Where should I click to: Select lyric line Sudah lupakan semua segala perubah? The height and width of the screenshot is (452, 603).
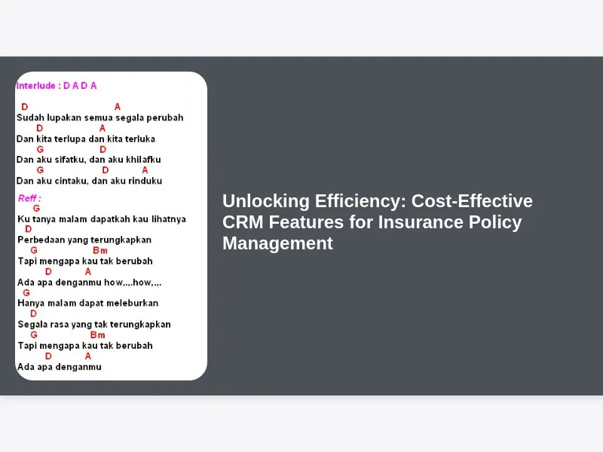[100, 118]
